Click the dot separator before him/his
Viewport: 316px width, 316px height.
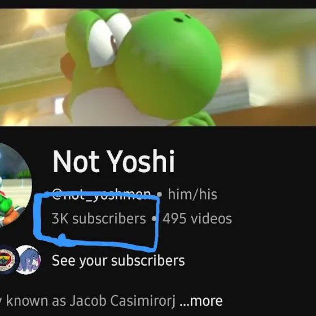[159, 195]
